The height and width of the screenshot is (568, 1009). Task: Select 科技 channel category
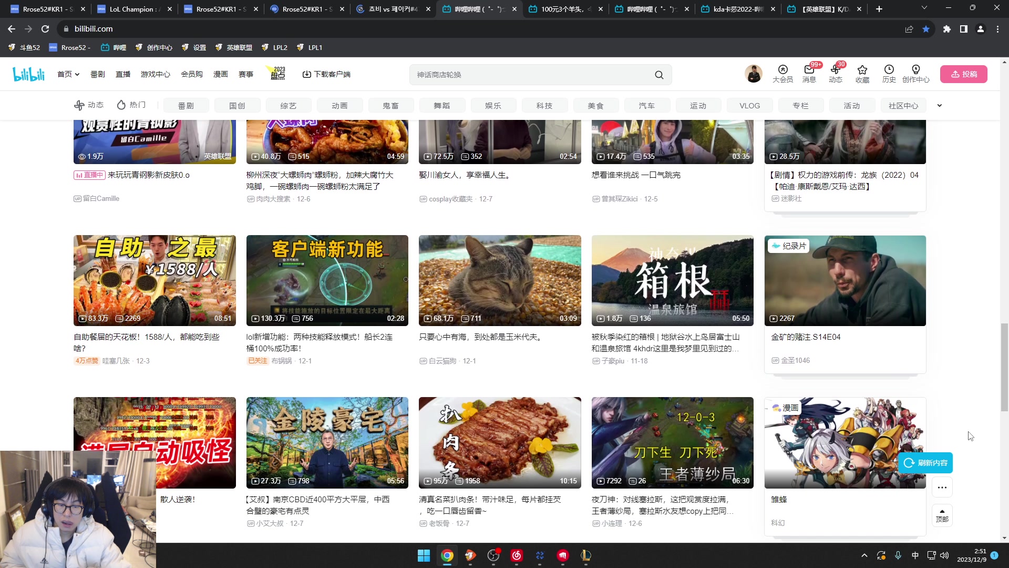tap(544, 106)
